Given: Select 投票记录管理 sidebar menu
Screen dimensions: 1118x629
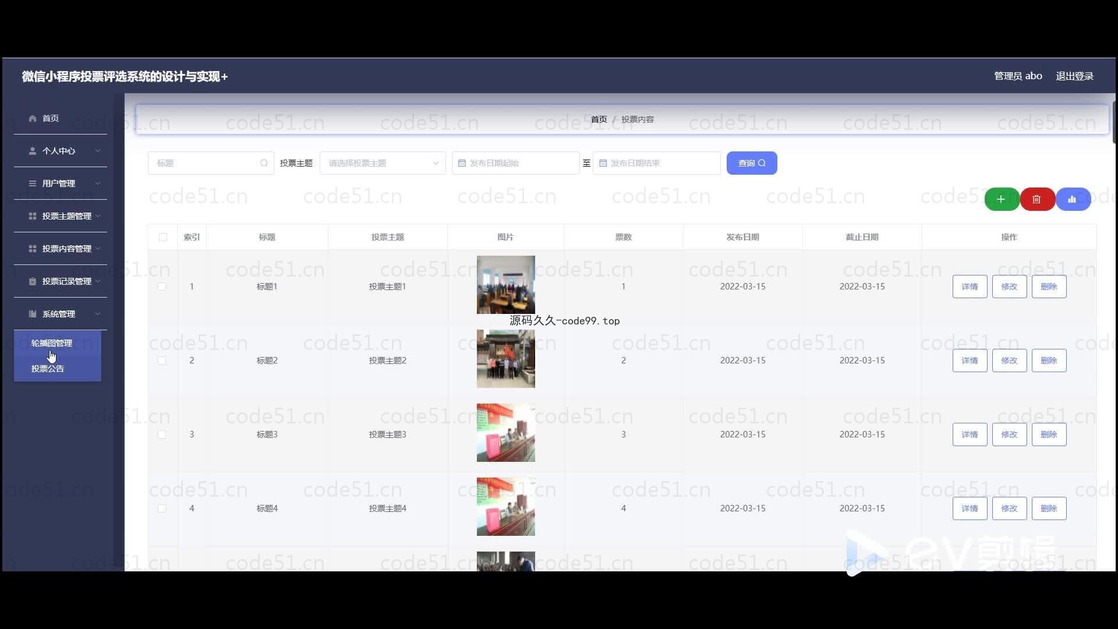Looking at the screenshot, I should coord(61,281).
